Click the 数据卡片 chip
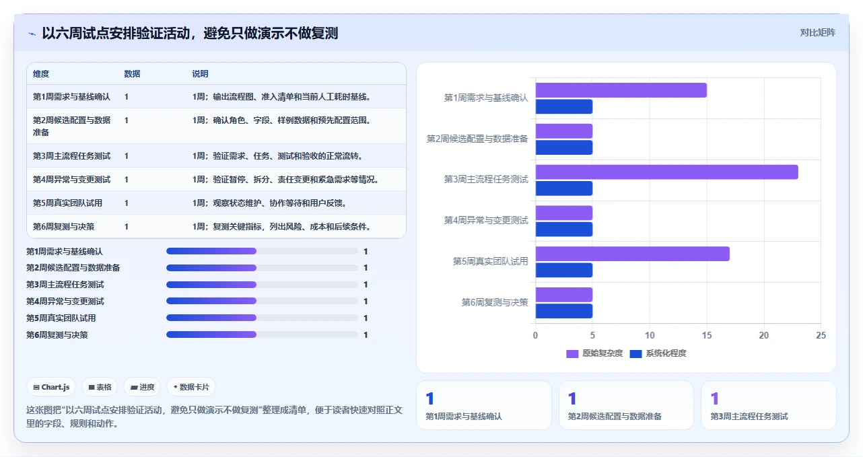 pyautogui.click(x=191, y=387)
